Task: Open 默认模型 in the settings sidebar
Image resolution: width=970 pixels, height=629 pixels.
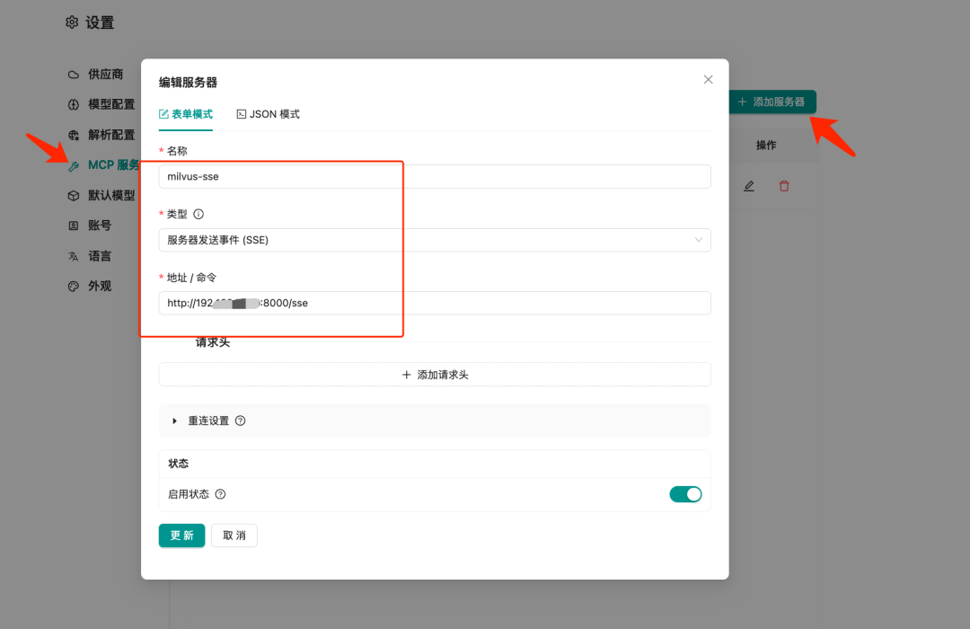Action: click(x=101, y=196)
